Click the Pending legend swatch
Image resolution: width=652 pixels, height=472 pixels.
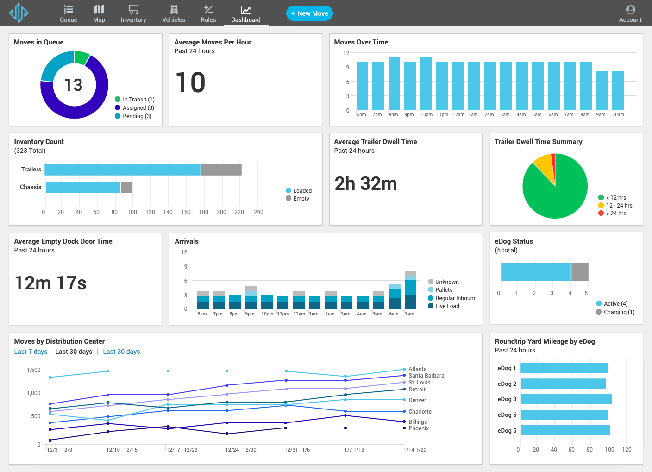(x=118, y=116)
